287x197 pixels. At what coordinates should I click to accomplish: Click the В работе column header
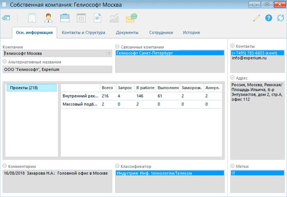pyautogui.click(x=145, y=88)
